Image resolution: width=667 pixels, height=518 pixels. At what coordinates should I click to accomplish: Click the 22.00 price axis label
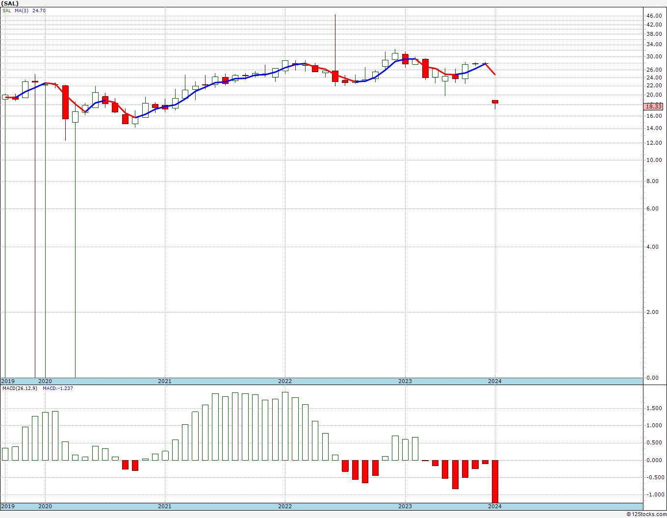click(x=654, y=85)
